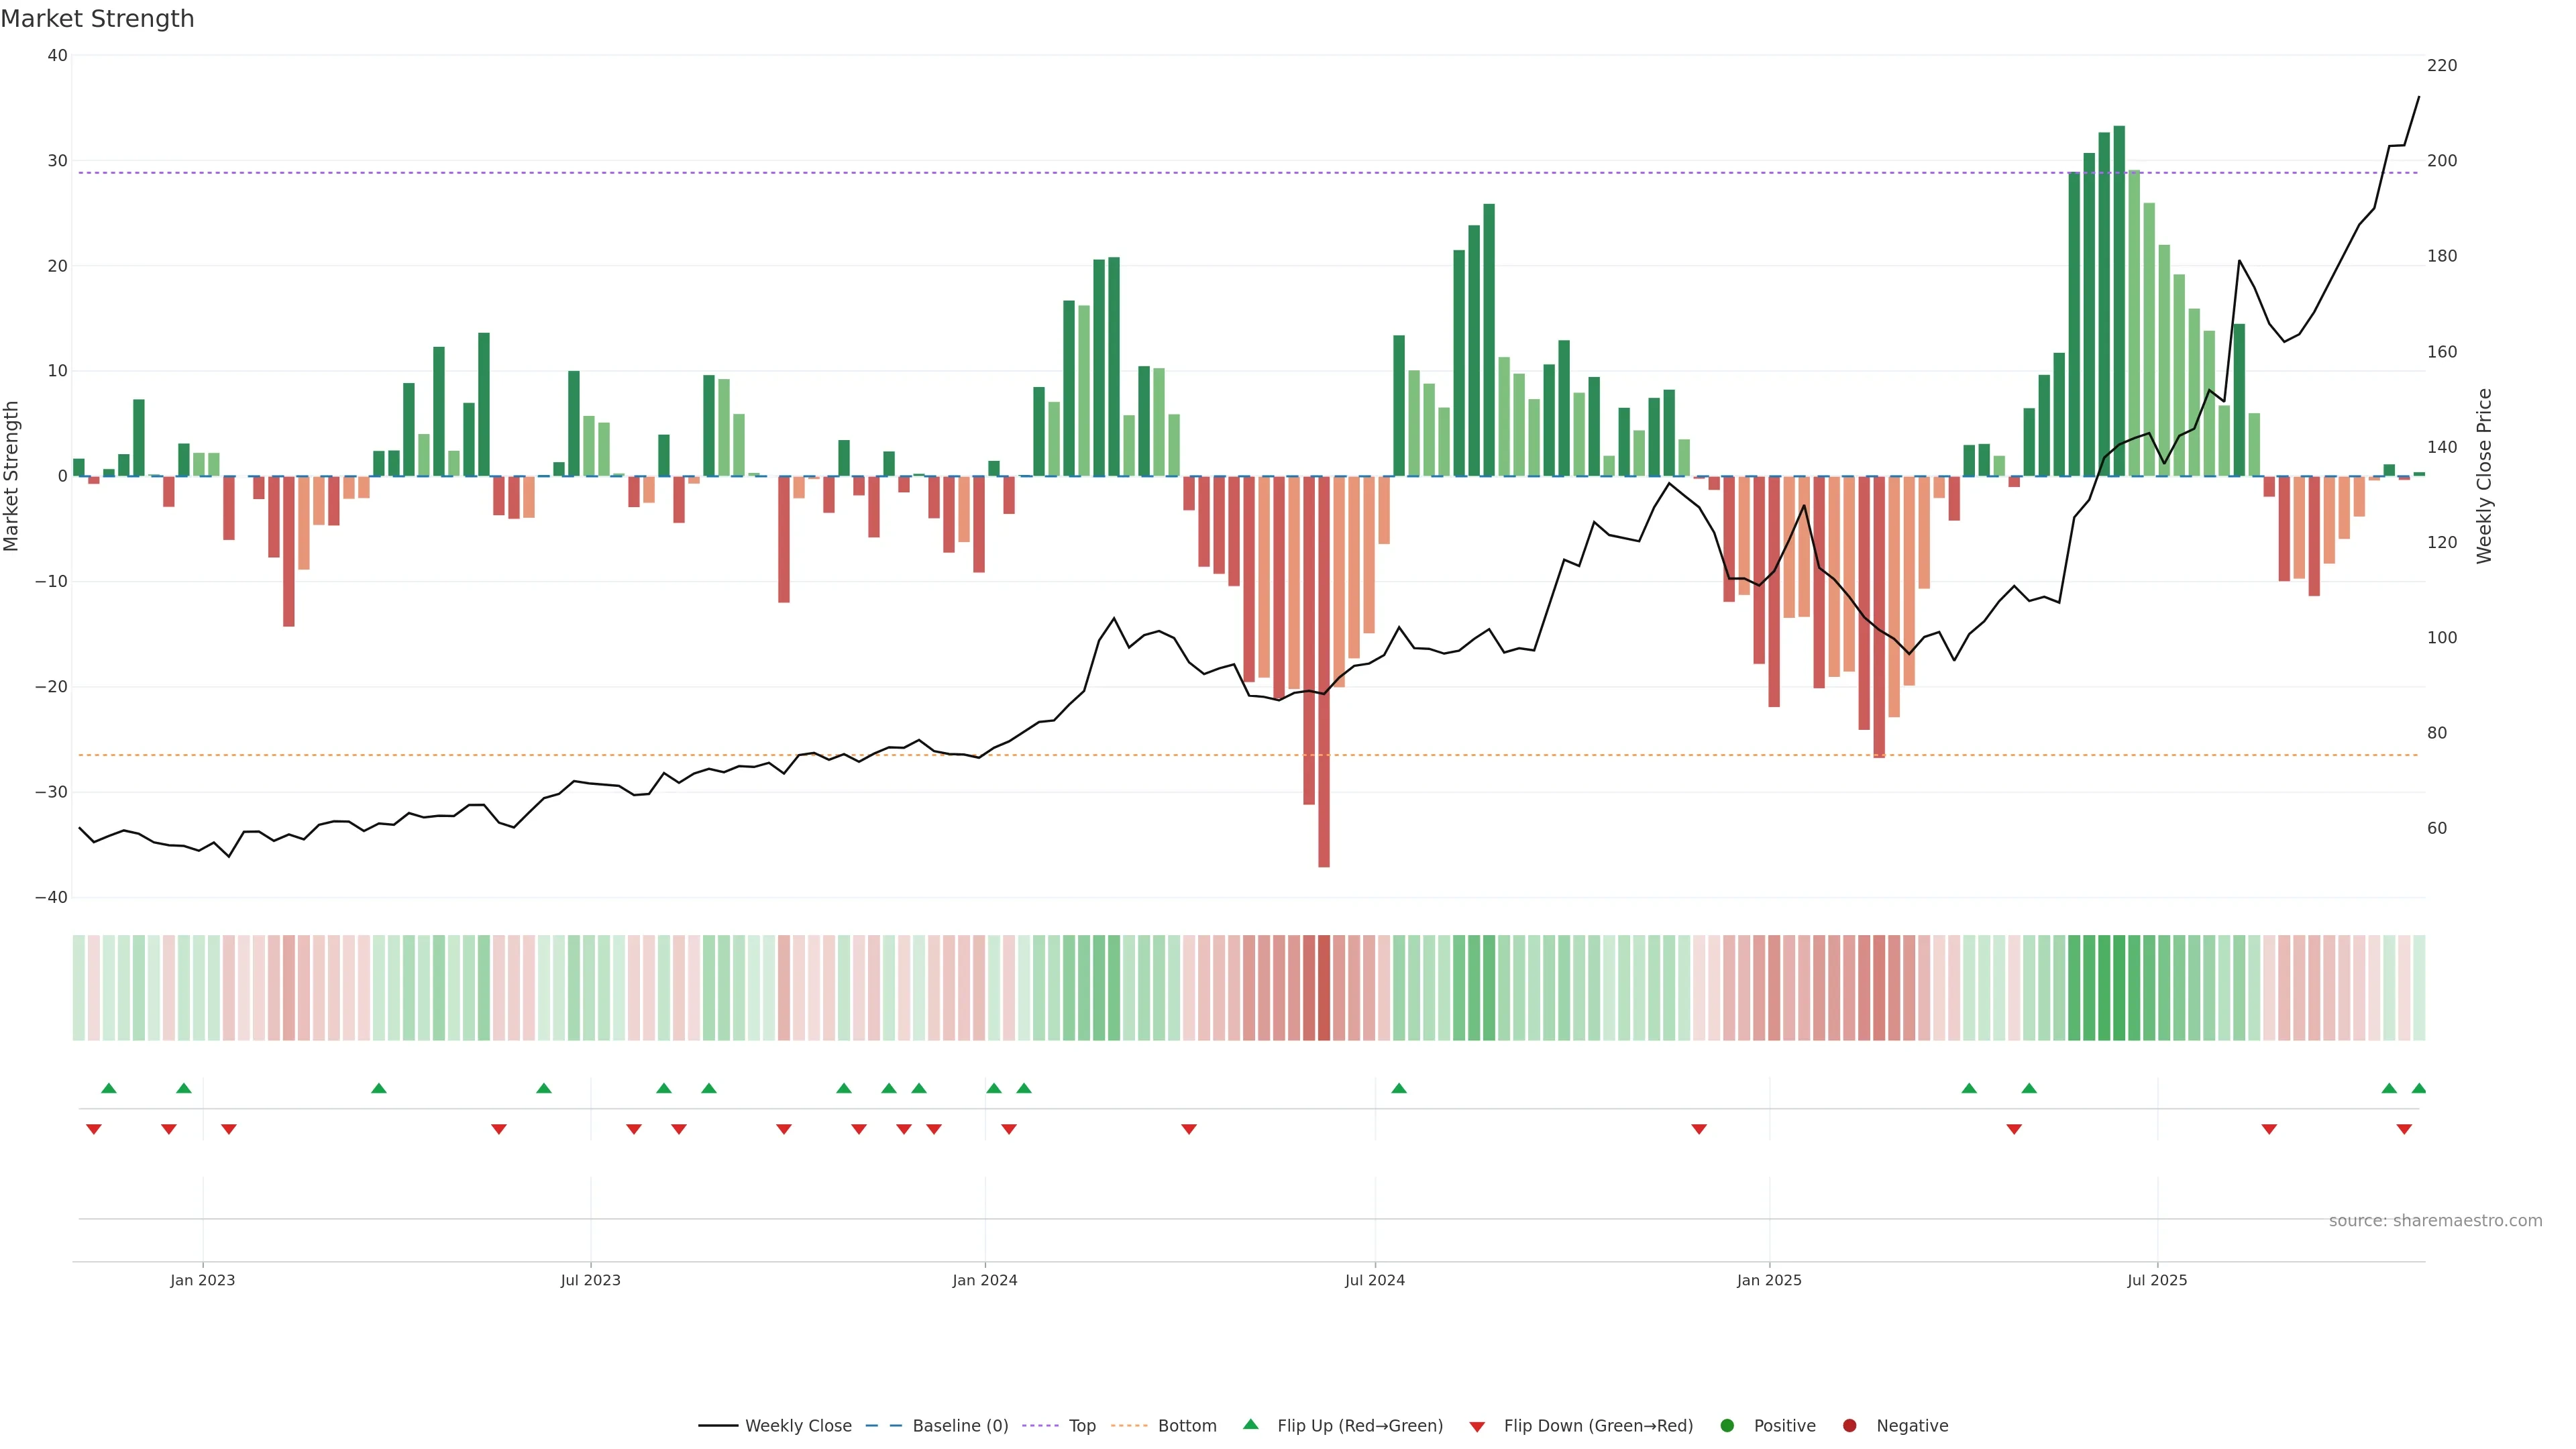Click the Weekly Close Price axis title
Image resolution: width=2576 pixels, height=1449 pixels.
click(x=2484, y=476)
